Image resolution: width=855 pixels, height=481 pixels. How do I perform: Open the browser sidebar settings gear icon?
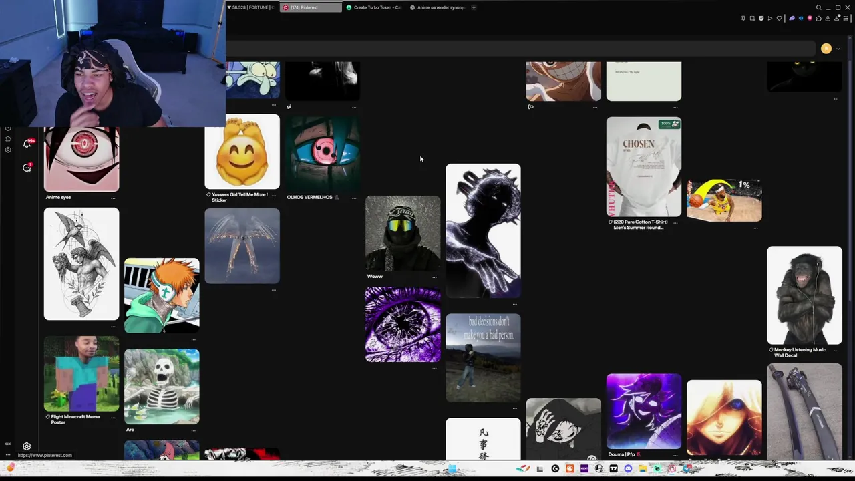[8, 150]
